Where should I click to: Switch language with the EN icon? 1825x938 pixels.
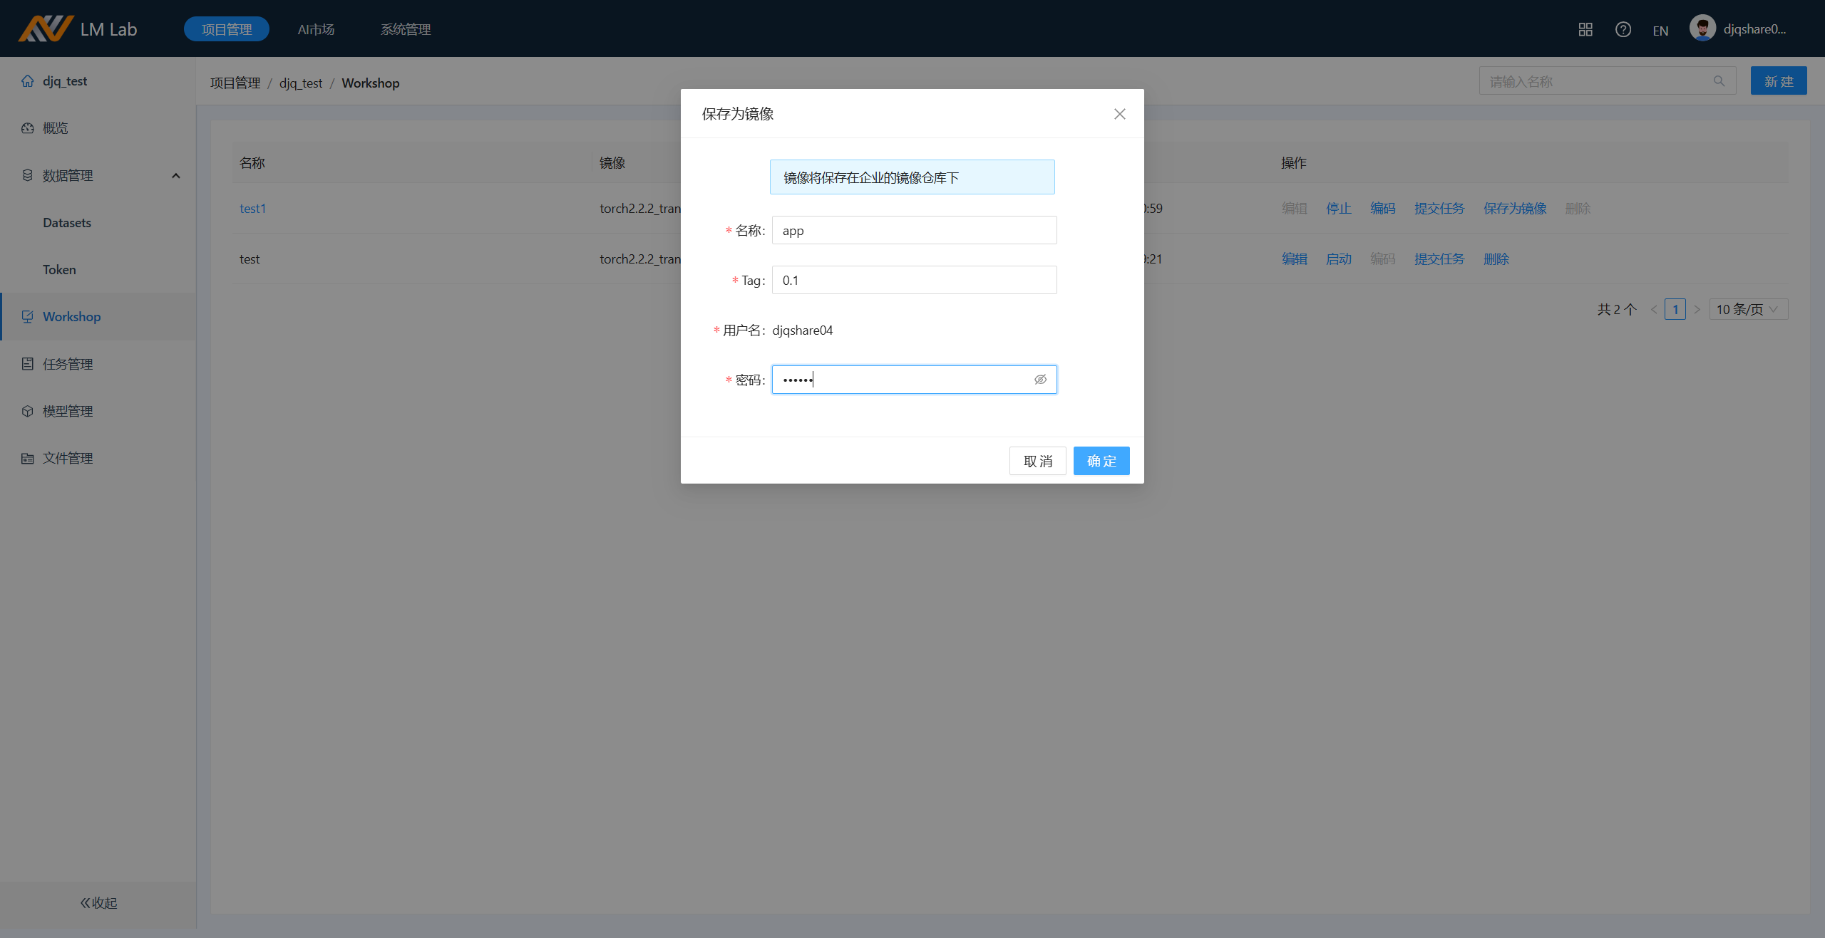point(1660,31)
